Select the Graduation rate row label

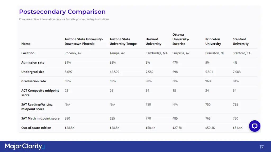click(34, 81)
